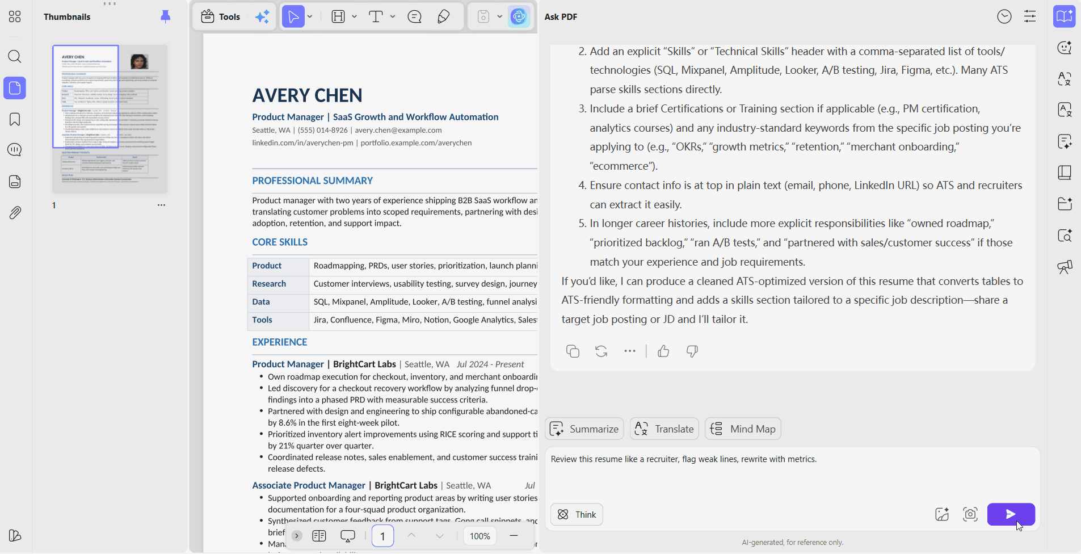
Task: Toggle the two-page reading view icon
Action: coord(319,536)
